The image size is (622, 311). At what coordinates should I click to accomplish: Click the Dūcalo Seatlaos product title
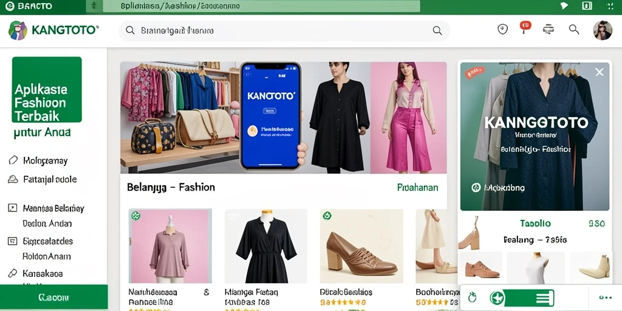click(x=346, y=293)
